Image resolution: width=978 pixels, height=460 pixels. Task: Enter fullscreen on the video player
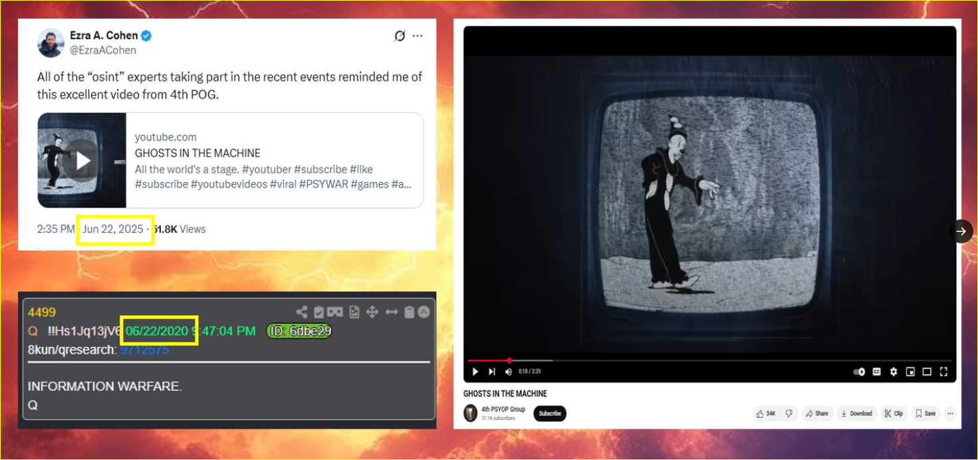pos(943,372)
